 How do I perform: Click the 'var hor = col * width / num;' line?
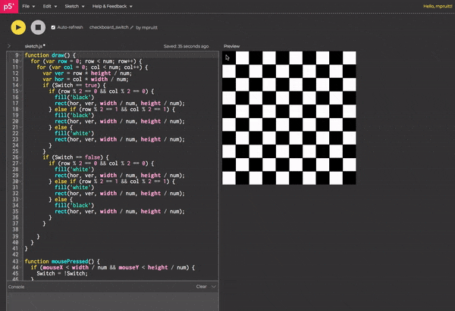tap(85, 79)
